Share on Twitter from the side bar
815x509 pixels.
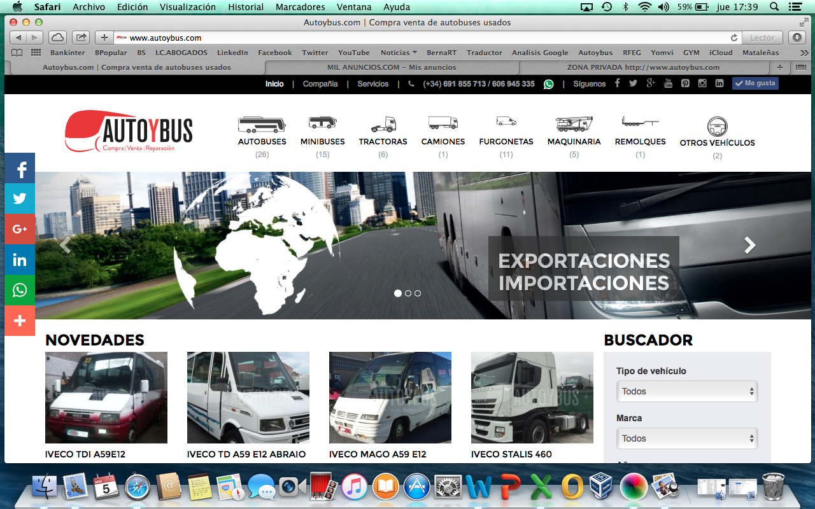coord(20,199)
